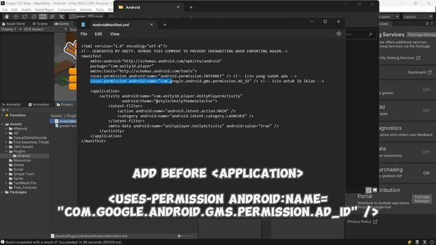Toggle Local handle rotation in Unity toolbar
Viewport: 436px width, 245px height.
95,16
